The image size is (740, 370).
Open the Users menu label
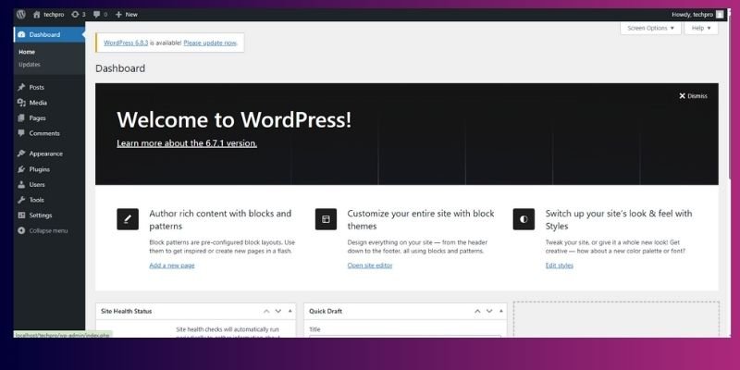[37, 184]
